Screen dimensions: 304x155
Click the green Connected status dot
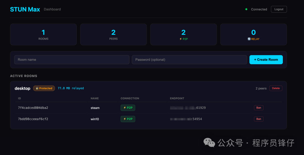pos(246,9)
